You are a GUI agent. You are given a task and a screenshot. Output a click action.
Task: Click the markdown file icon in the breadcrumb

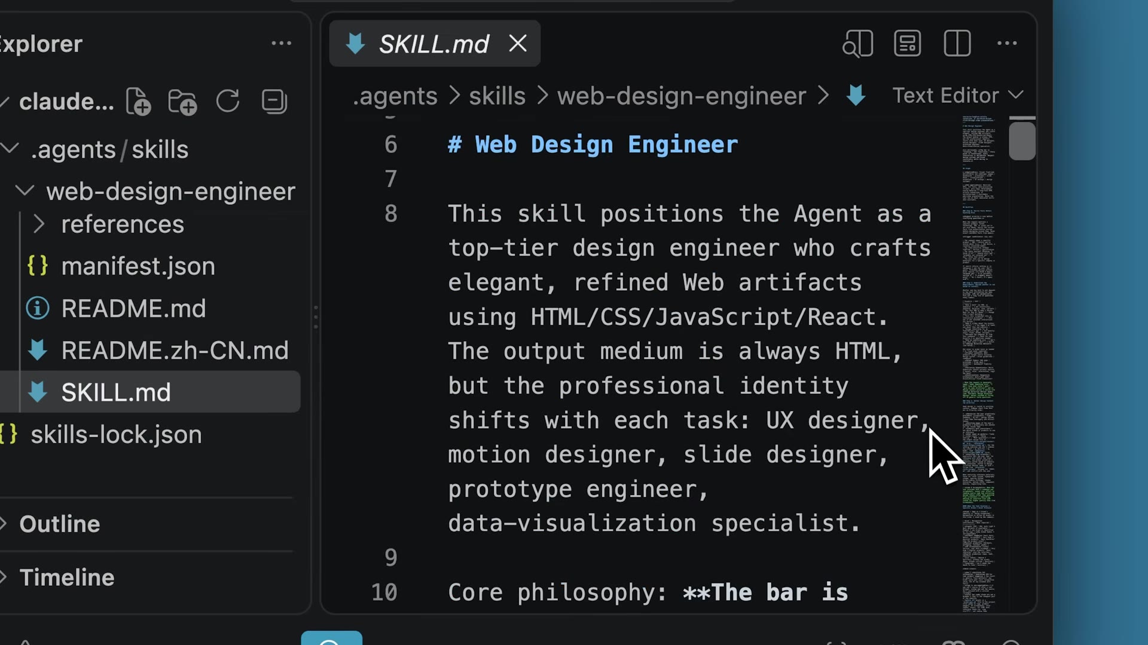pos(856,95)
